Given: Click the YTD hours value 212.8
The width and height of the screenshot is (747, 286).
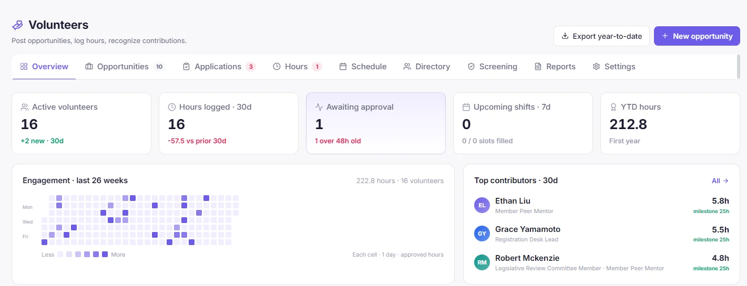Looking at the screenshot, I should [x=628, y=124].
